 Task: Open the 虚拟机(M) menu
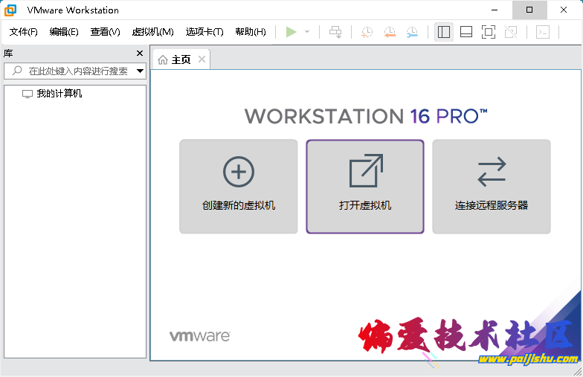click(152, 32)
